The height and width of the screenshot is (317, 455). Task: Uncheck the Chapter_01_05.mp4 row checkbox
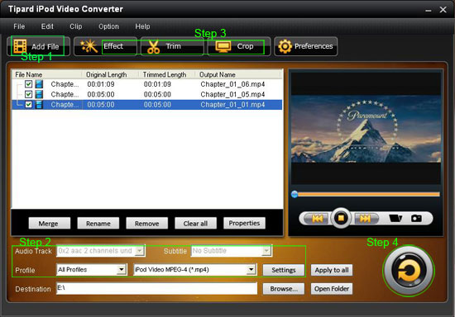click(x=28, y=94)
